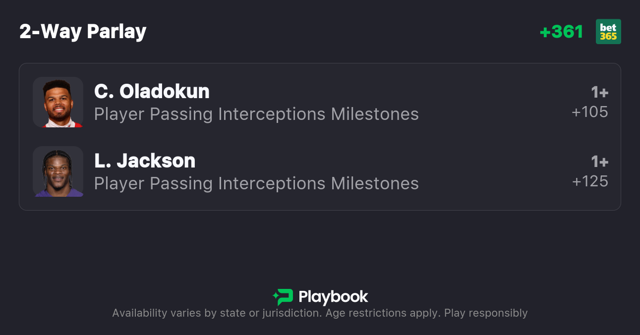Viewport: 640px width, 335px height.
Task: Click Jackson's Passing Interceptions Milestones market
Action: tap(256, 184)
